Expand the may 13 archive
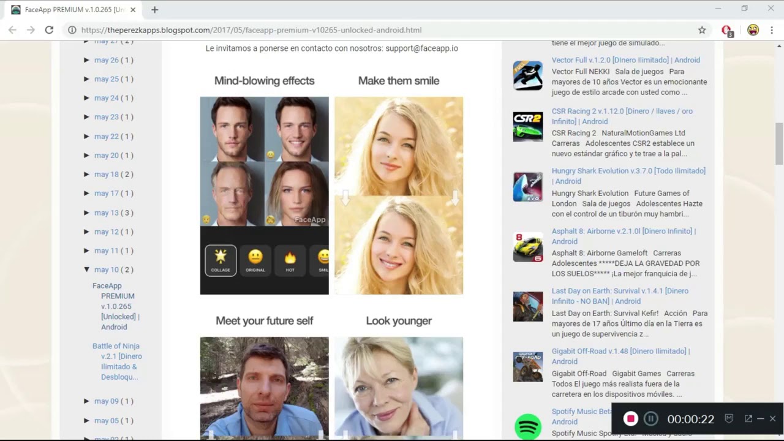This screenshot has width=784, height=441. click(86, 213)
